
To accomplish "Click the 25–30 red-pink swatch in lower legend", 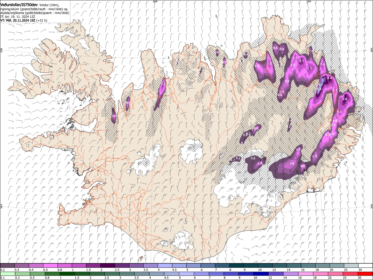I will [x=350, y=274].
